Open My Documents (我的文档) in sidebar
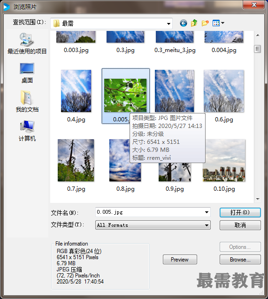This screenshot has width=268, height=299. [x=27, y=101]
